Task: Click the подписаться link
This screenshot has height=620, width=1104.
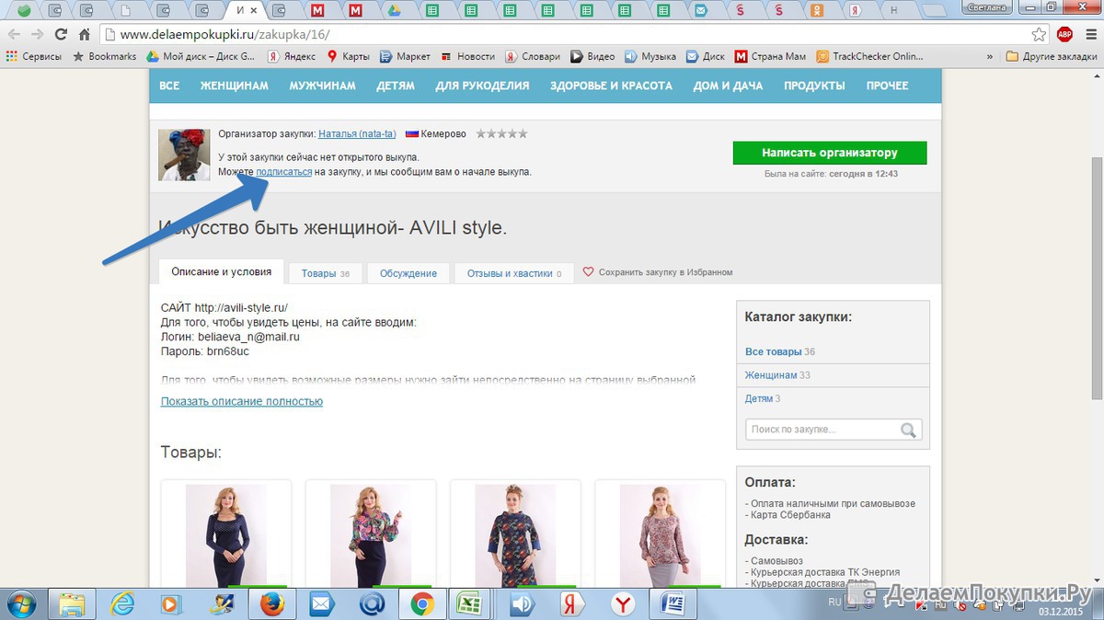Action: pos(283,172)
